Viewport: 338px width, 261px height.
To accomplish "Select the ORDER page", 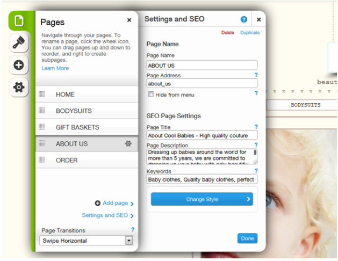I will (x=87, y=160).
